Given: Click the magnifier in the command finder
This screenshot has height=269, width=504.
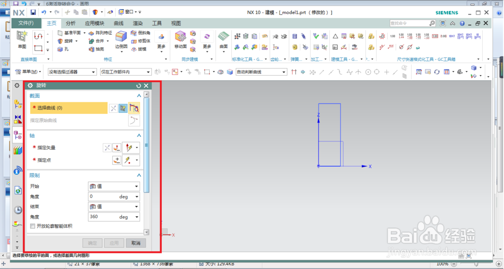Looking at the screenshot, I should 432,23.
